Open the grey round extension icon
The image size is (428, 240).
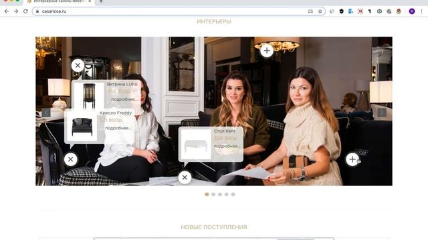[x=389, y=11]
